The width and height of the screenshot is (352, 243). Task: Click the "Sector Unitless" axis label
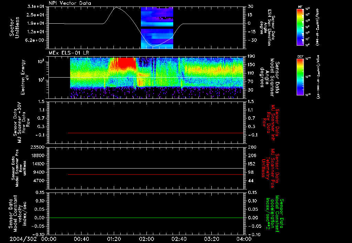click(14, 27)
